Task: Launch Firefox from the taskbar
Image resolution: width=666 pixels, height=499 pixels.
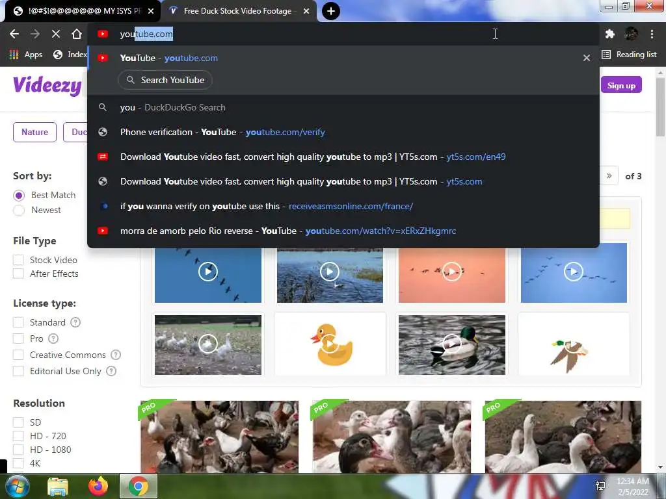Action: [98, 486]
